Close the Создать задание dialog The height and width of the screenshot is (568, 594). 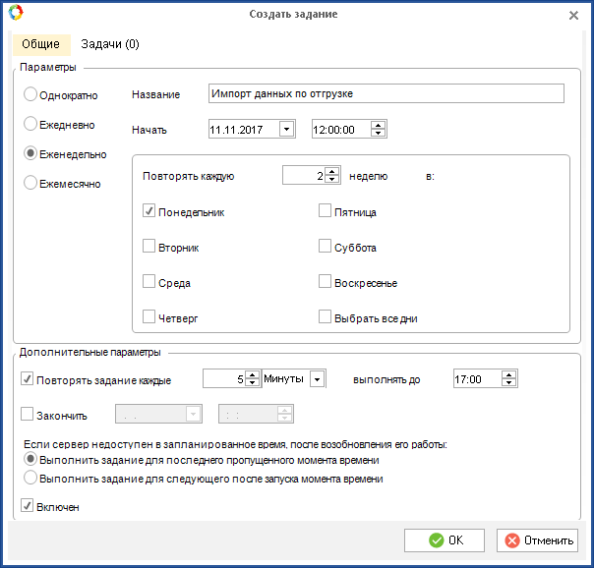(573, 15)
